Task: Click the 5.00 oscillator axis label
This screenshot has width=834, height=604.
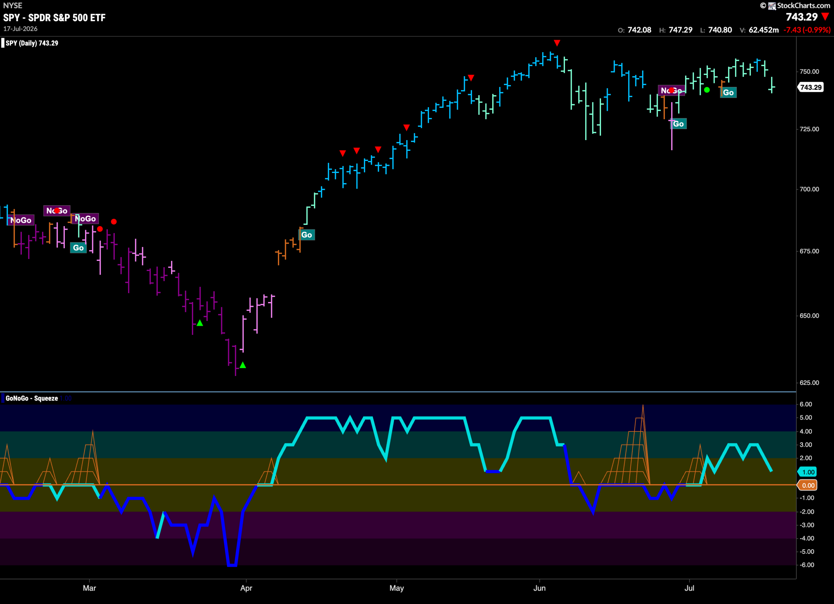Action: click(806, 418)
